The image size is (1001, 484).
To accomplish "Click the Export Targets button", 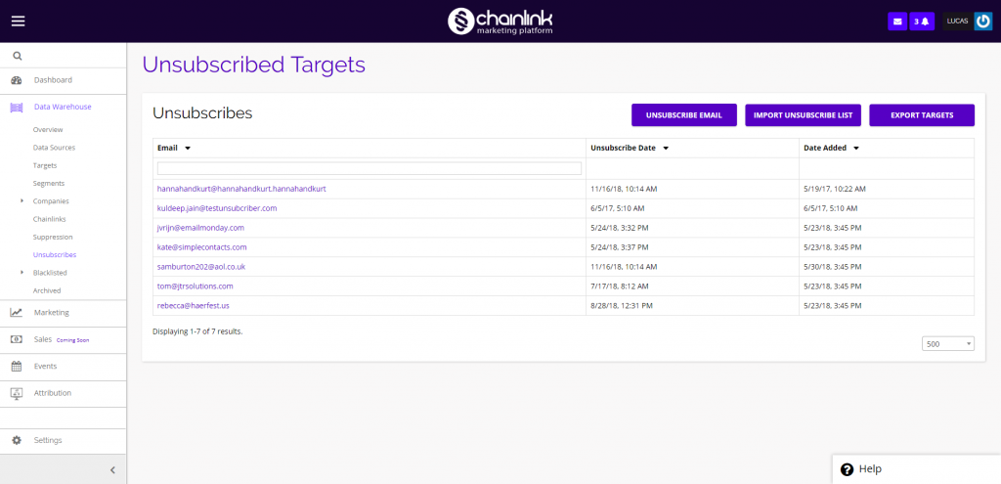I will 922,115.
